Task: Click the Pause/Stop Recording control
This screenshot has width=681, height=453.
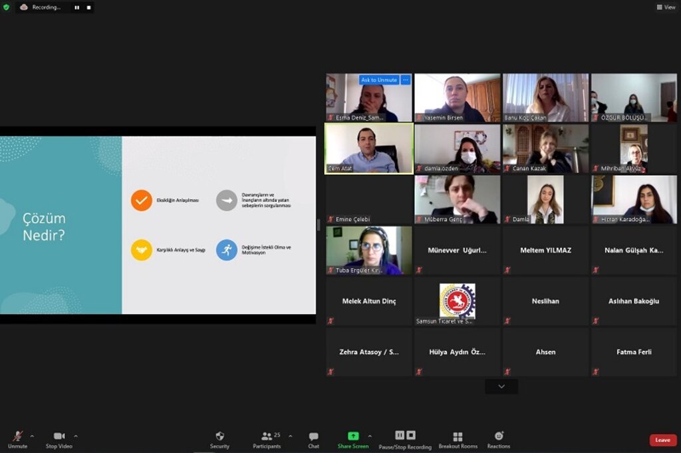Action: [x=405, y=439]
